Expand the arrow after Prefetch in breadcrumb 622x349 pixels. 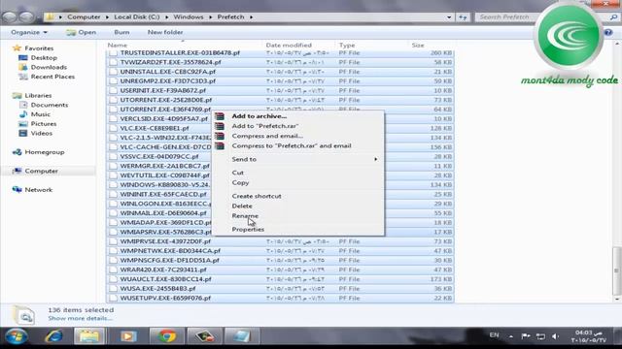point(251,17)
